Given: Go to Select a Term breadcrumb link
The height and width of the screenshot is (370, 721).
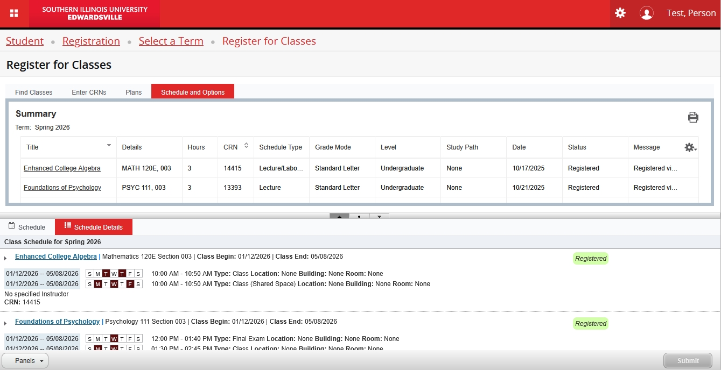Looking at the screenshot, I should 171,41.
